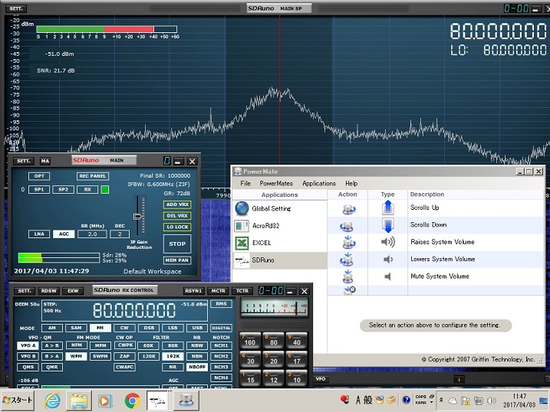Click action icon in Raises System Volume row
Screen dimensions: 550x412
coord(348,242)
